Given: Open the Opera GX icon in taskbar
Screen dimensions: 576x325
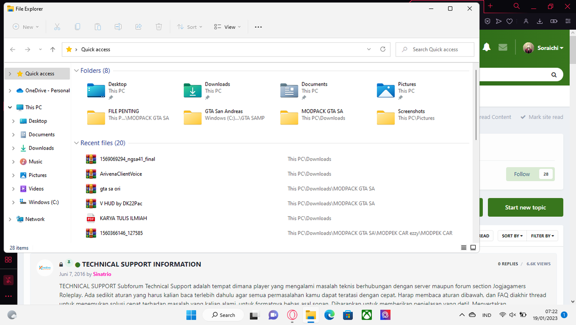Looking at the screenshot, I should tap(292, 315).
